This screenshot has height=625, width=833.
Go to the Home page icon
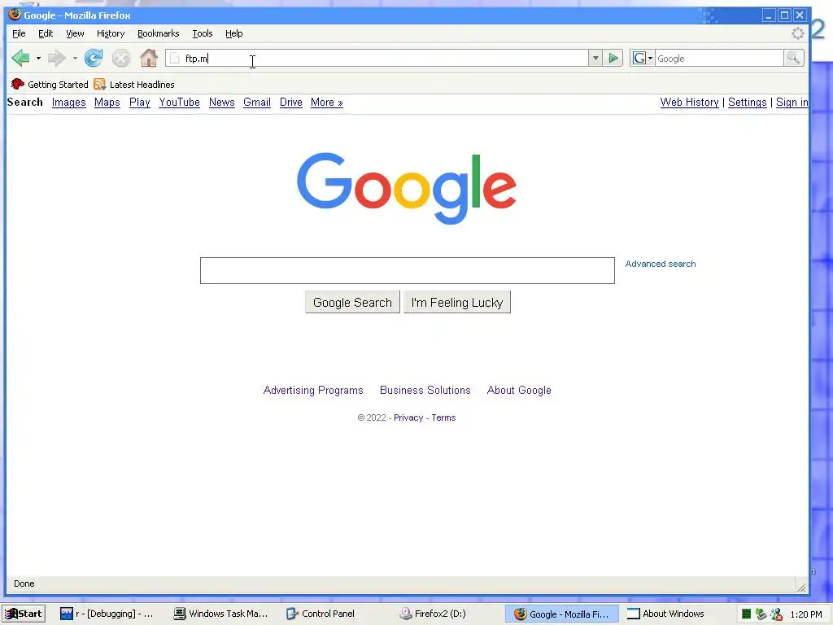click(x=149, y=58)
